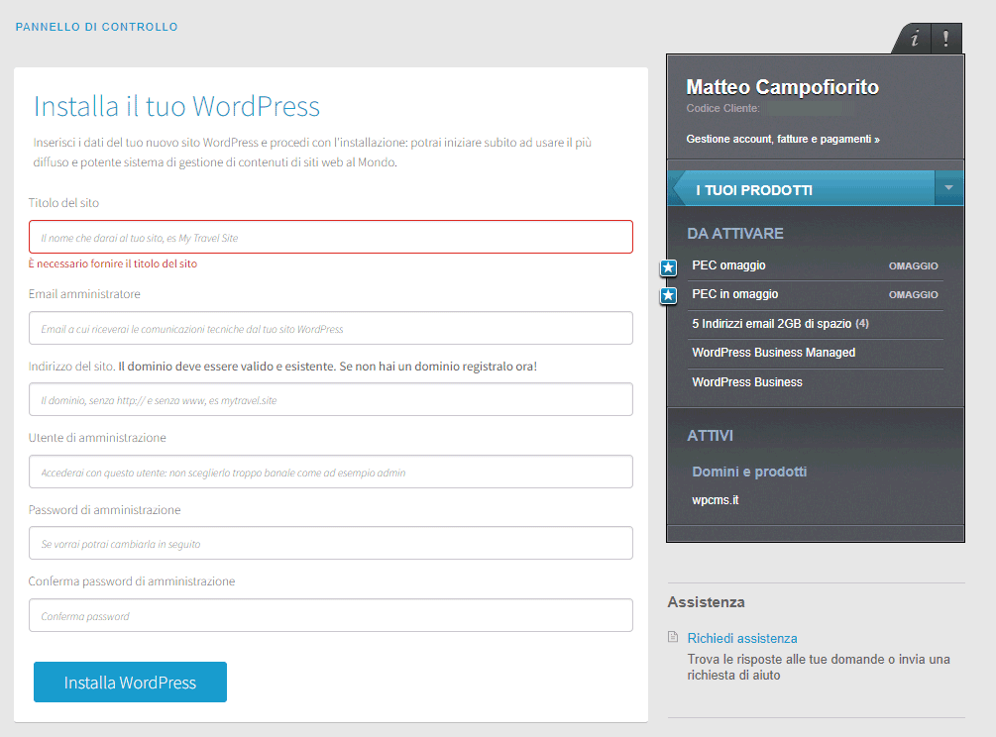This screenshot has height=737, width=996.
Task: Focus the Titolo del sito field
Action: (330, 237)
